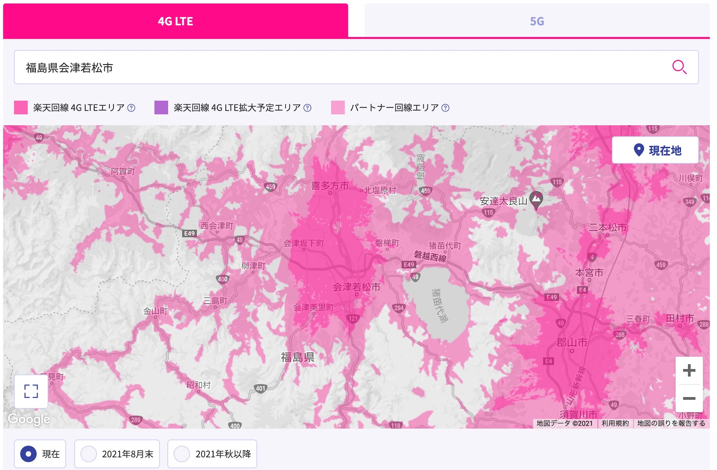
Task: Open the パートナー回線エリア help icon
Action: [x=445, y=108]
